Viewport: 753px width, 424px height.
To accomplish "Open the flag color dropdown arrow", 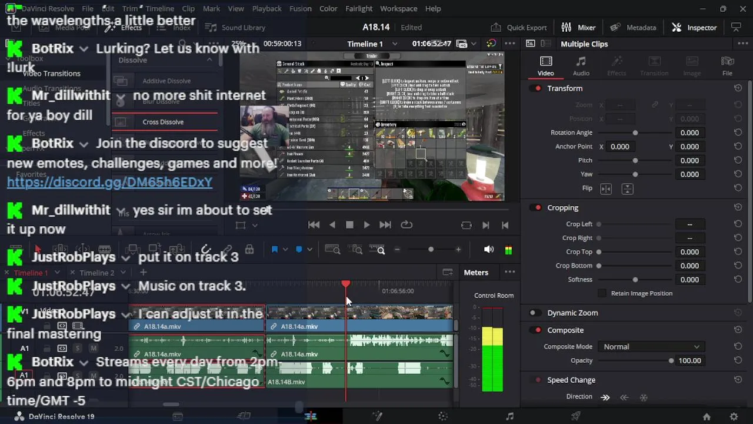I will point(285,250).
